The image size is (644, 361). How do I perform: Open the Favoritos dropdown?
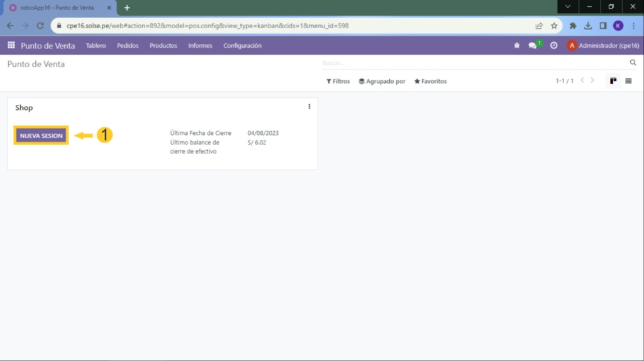[430, 81]
